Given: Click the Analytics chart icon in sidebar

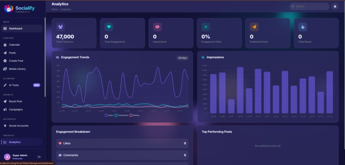Looking at the screenshot, I should tap(5, 142).
